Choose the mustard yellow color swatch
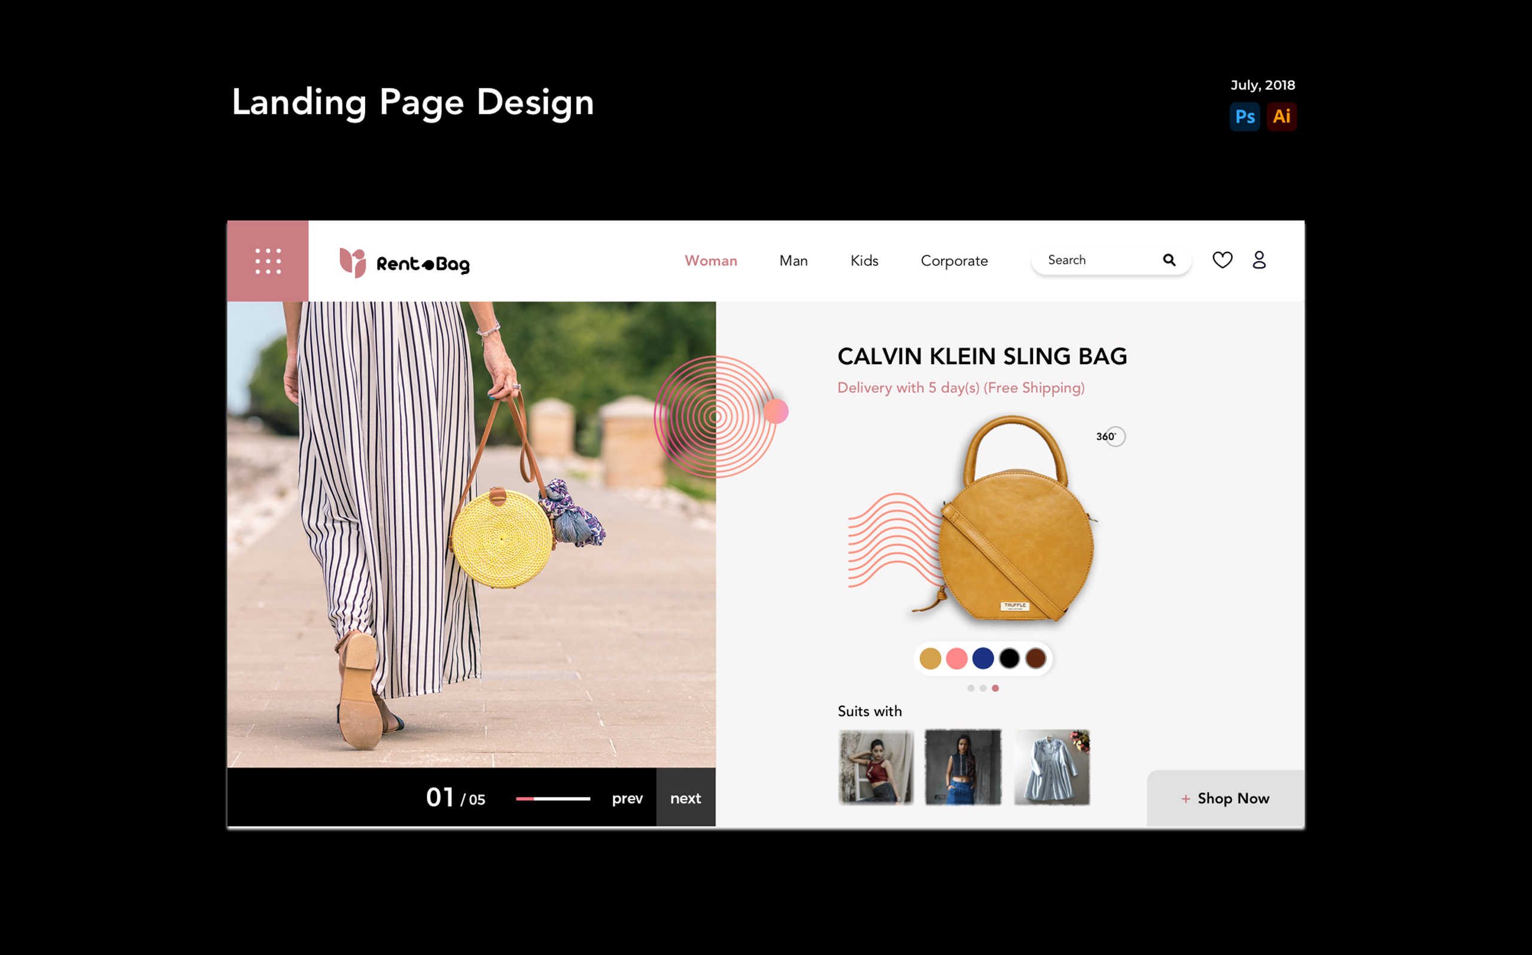Viewport: 1532px width, 955px height. click(930, 659)
